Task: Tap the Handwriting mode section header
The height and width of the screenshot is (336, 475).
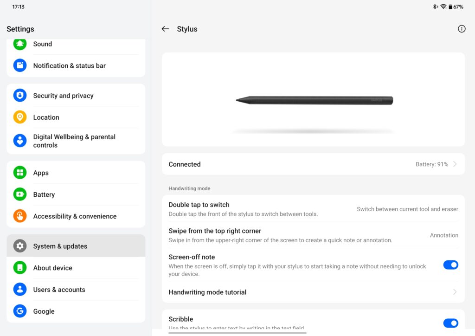Action: tap(189, 188)
